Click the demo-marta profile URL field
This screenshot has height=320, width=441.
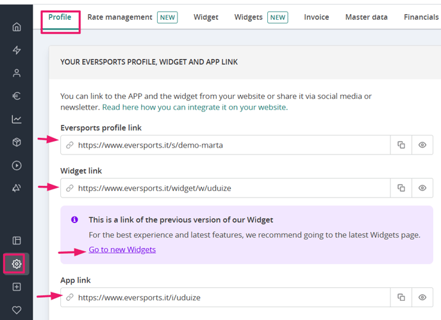[225, 145]
